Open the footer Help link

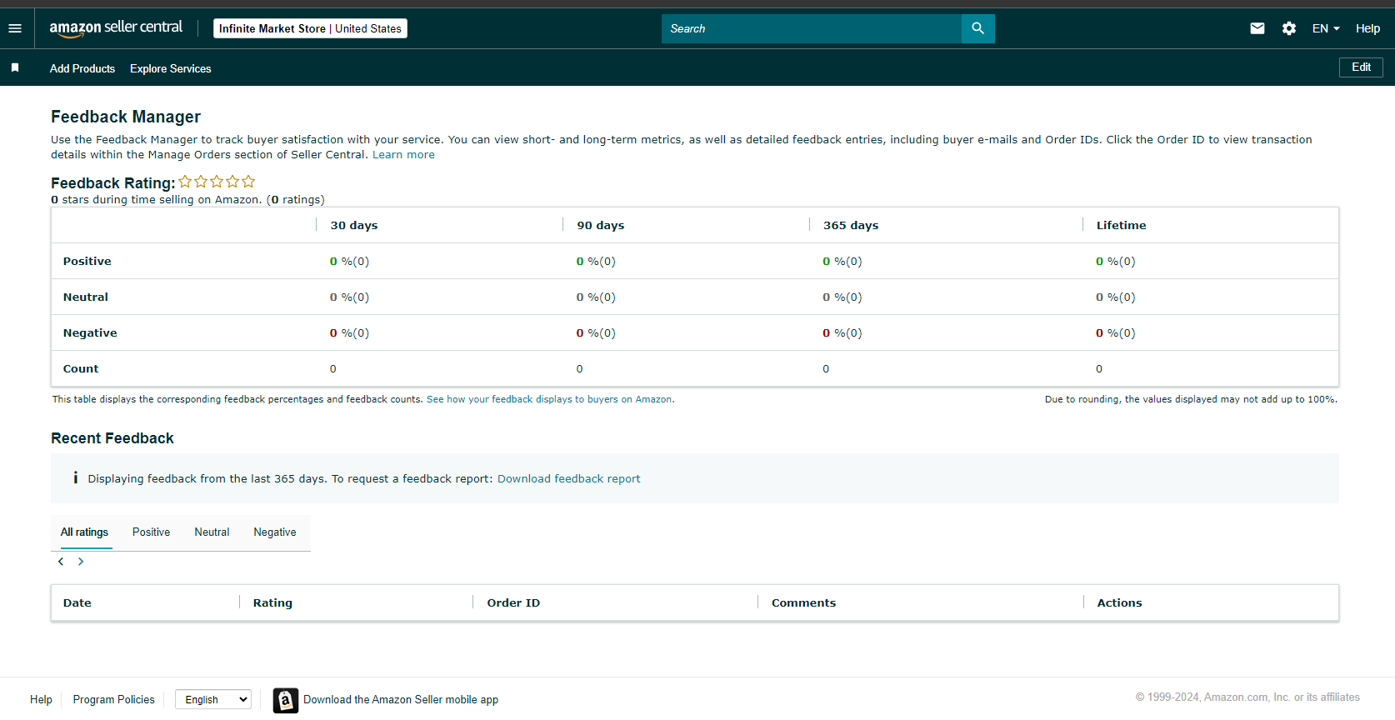(x=41, y=700)
